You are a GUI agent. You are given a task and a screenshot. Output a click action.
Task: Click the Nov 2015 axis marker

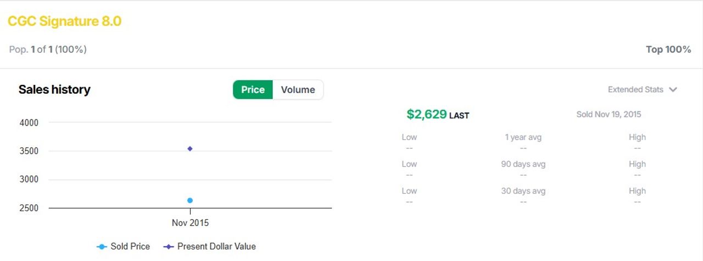[x=190, y=223]
